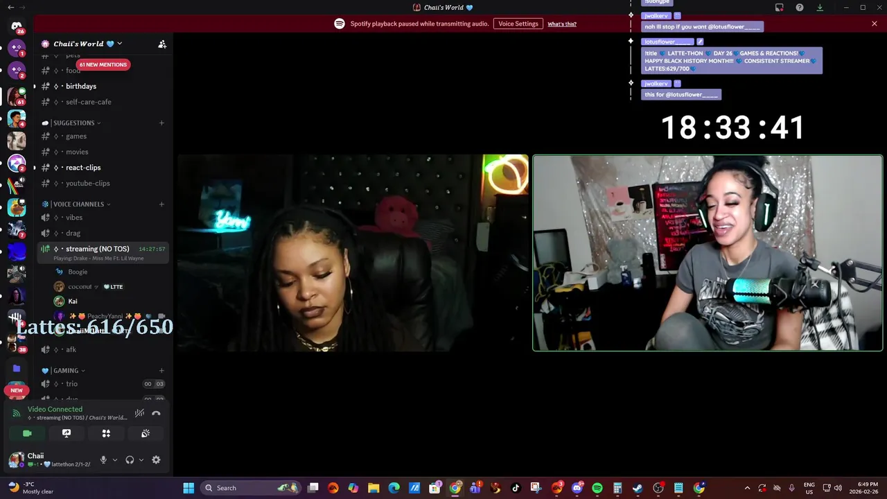Open the soundboard button
This screenshot has height=499, width=887.
click(x=146, y=433)
